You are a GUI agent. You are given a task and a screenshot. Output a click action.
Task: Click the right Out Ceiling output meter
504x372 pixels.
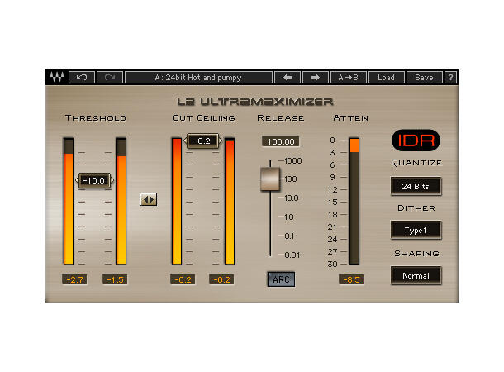(230, 201)
